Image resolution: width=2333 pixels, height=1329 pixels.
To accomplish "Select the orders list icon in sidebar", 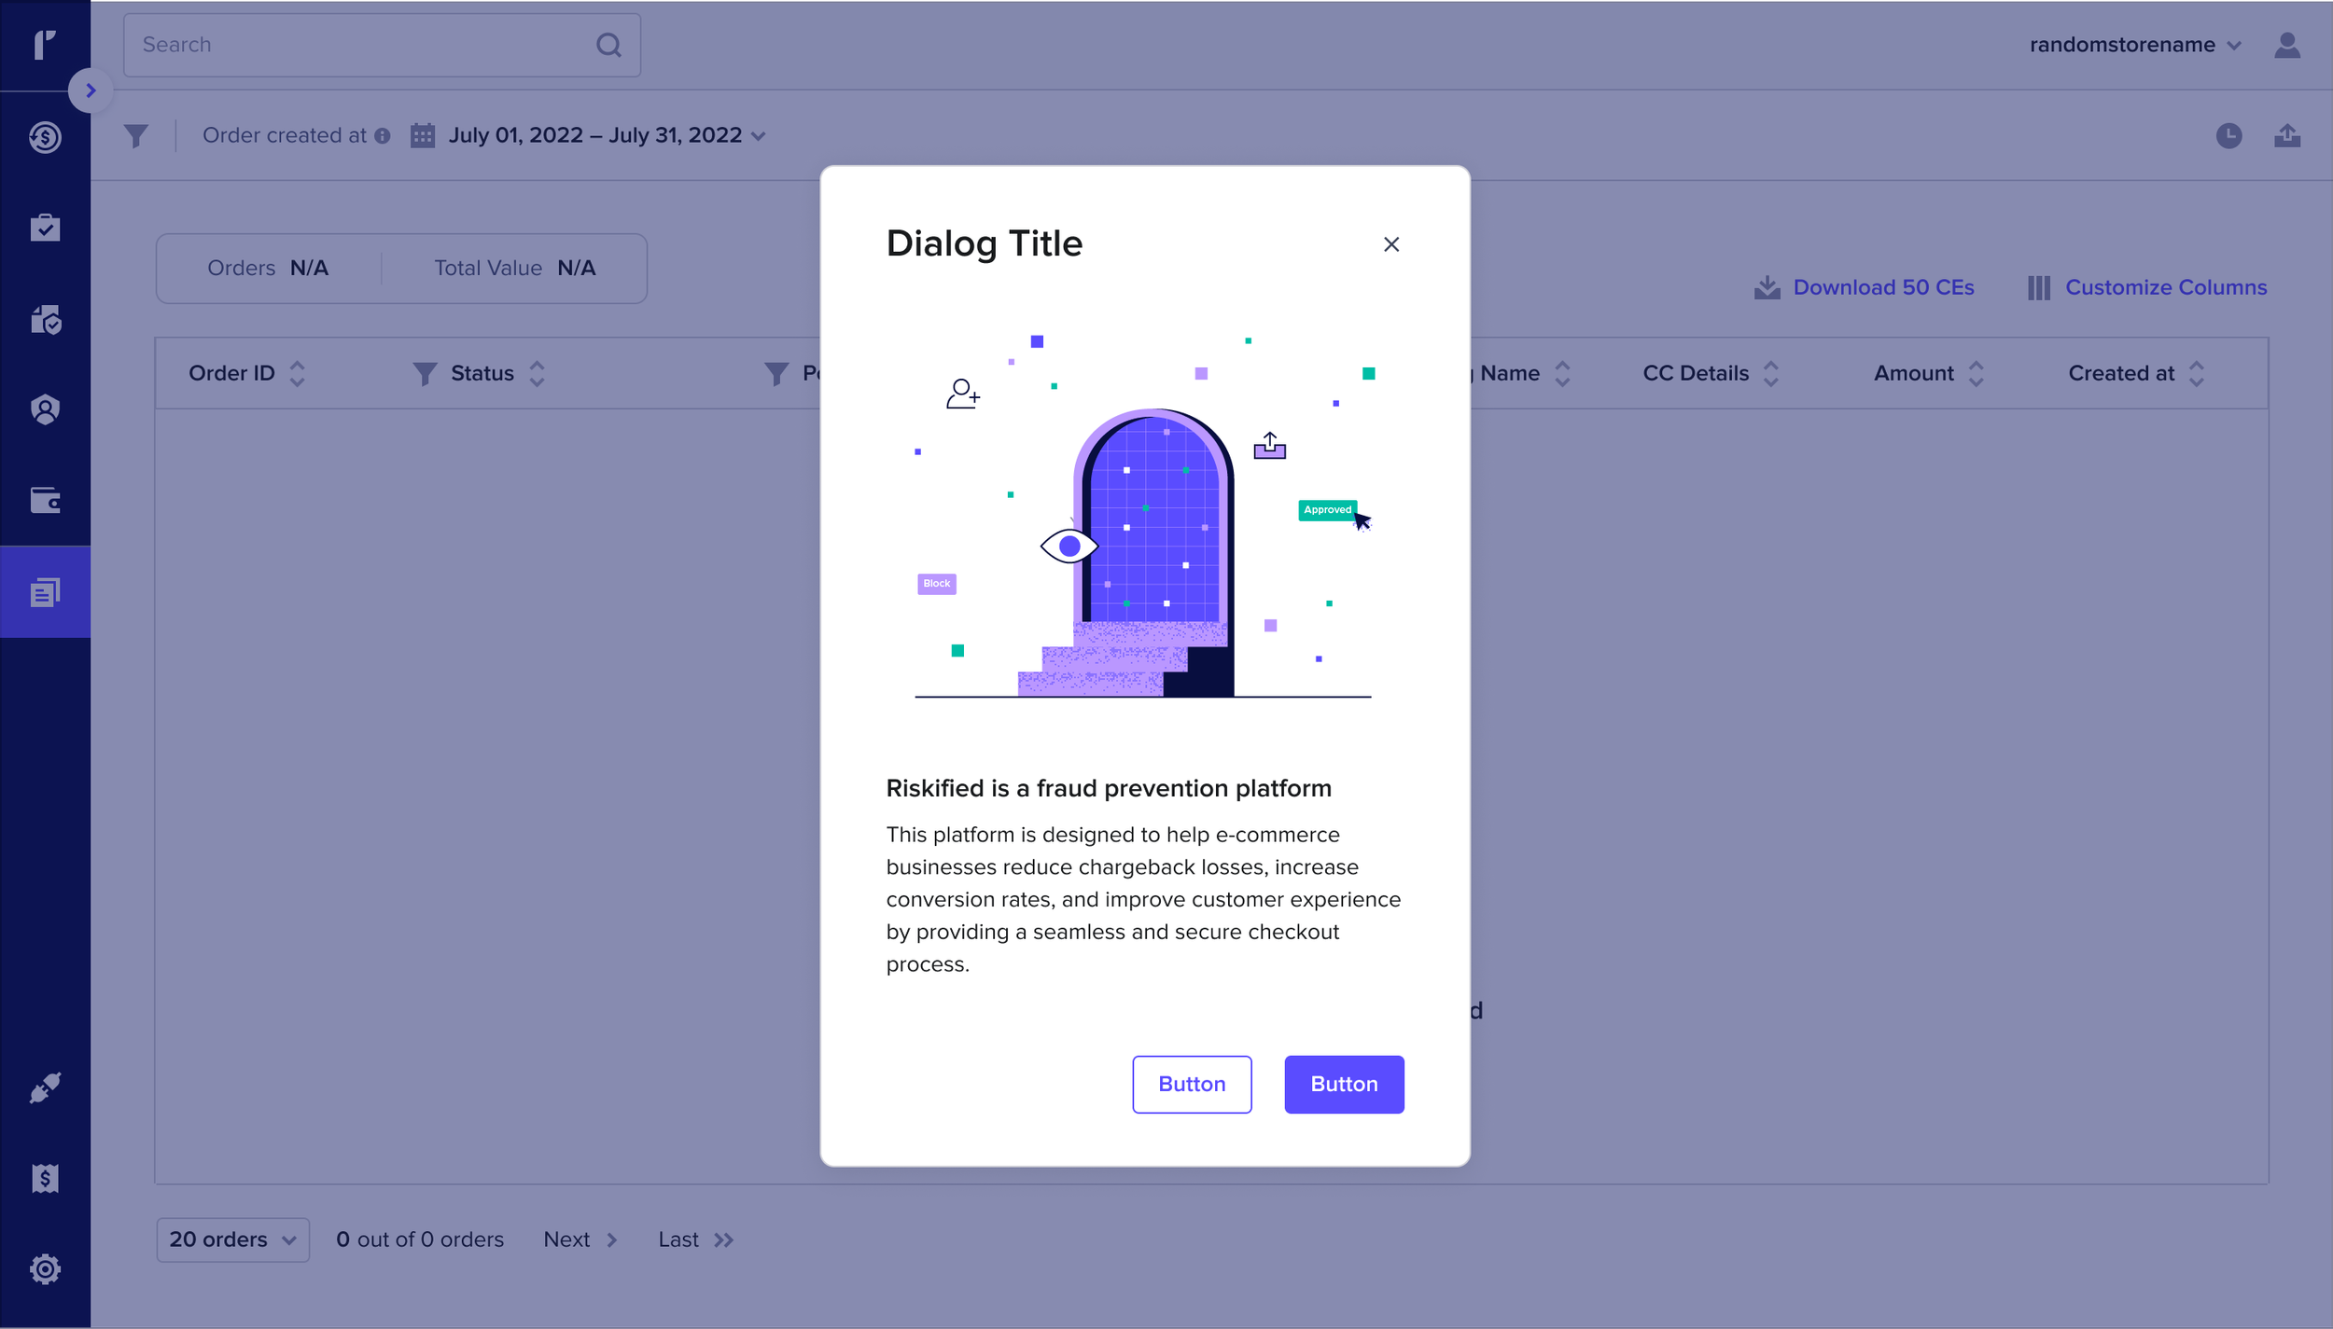I will [x=45, y=592].
